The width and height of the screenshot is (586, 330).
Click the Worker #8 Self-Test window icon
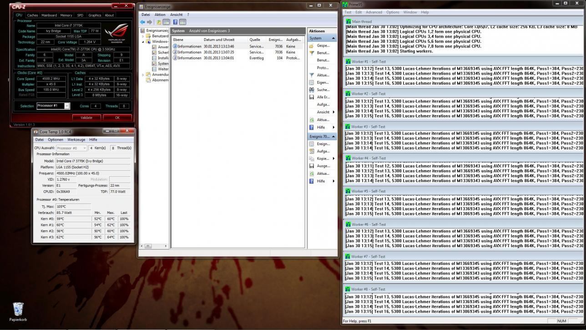coord(349,289)
